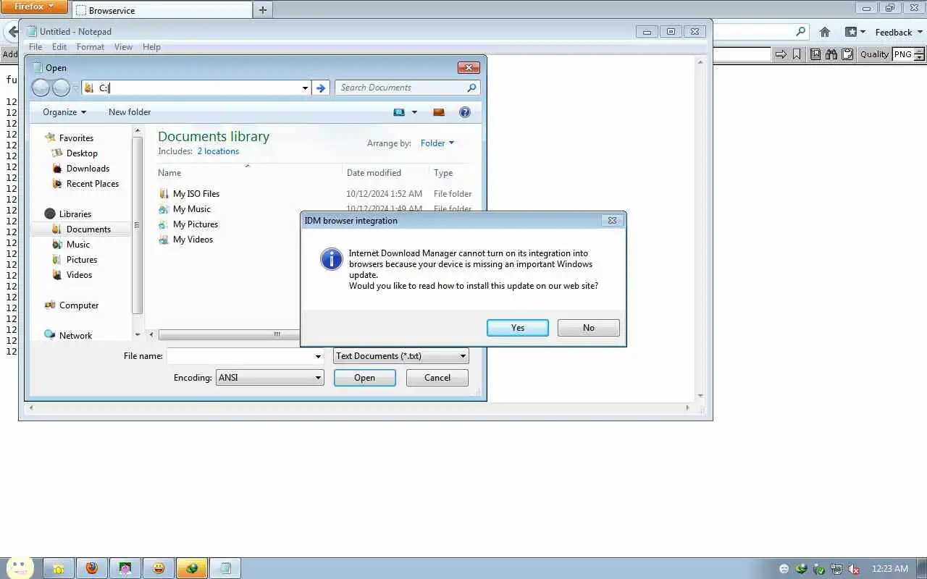Viewport: 927px width, 579px height.
Task: Click the Firefox Home icon
Action: (825, 32)
